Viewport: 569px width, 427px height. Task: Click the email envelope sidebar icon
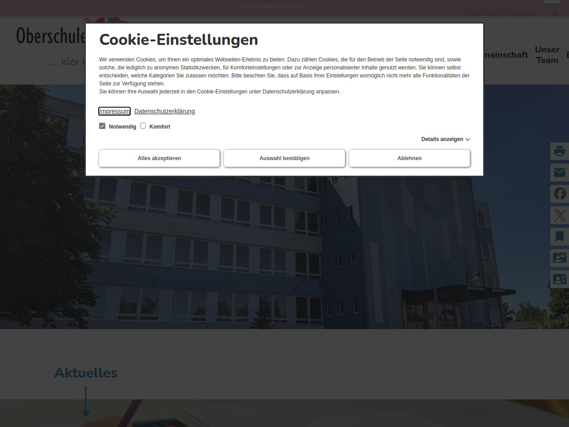tap(559, 173)
